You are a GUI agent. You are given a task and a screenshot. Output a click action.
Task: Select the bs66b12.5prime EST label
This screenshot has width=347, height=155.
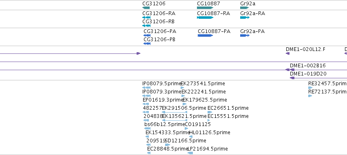[164, 124]
